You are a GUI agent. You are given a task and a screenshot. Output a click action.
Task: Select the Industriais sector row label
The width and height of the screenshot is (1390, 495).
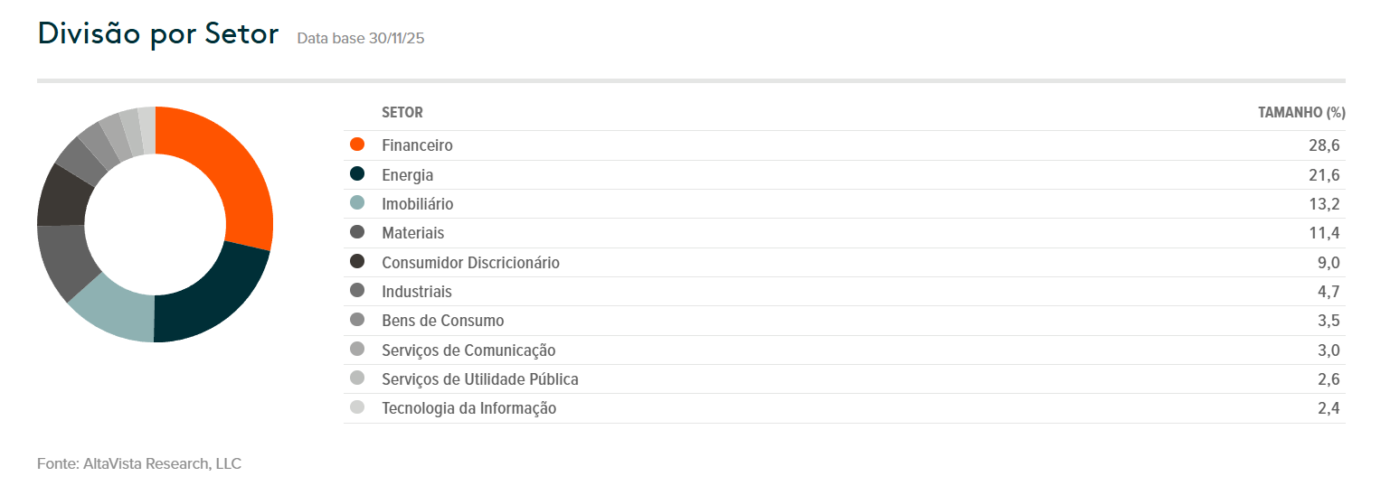417,292
